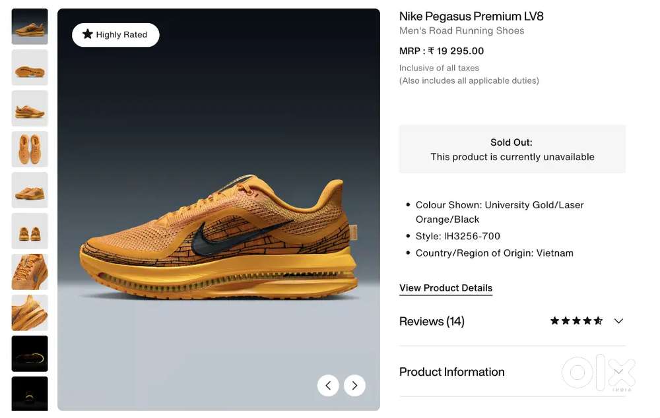660x418 pixels.
Task: Click the previous image arrow button
Action: (x=328, y=385)
